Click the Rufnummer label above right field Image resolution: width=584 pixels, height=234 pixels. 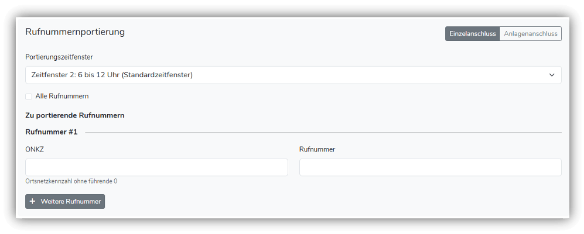point(317,149)
